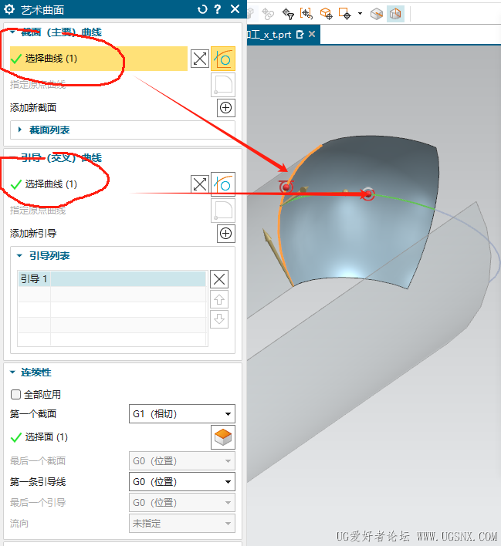Activate the section 选择曲线 (1) field
Viewport: 501px width, 546px height.
coord(99,59)
